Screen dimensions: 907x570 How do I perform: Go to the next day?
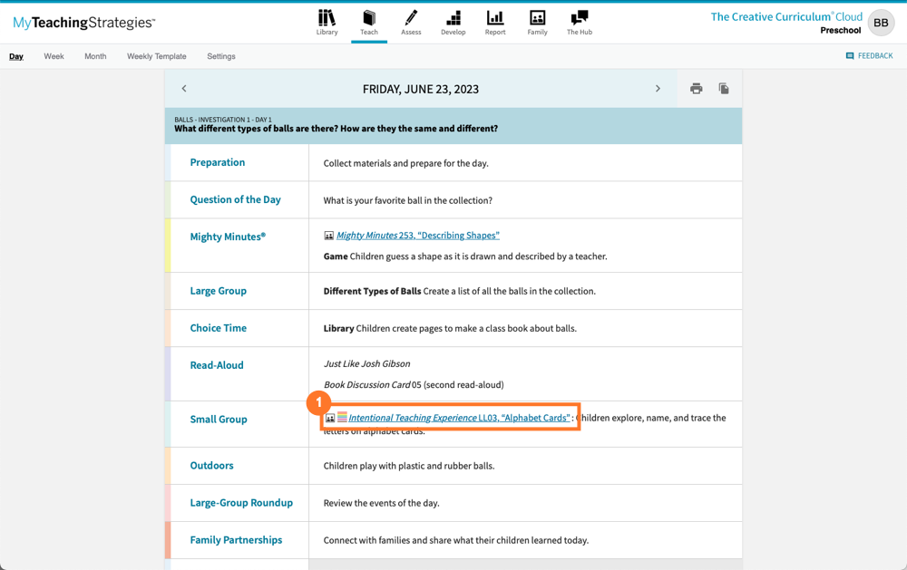click(x=658, y=88)
